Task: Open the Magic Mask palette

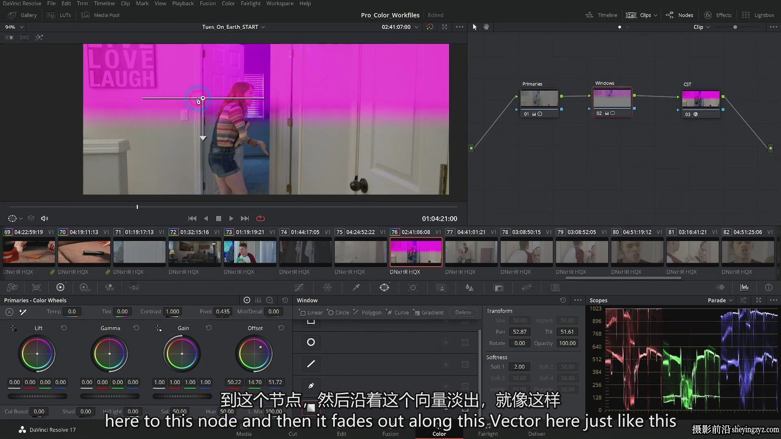Action: pos(441,287)
